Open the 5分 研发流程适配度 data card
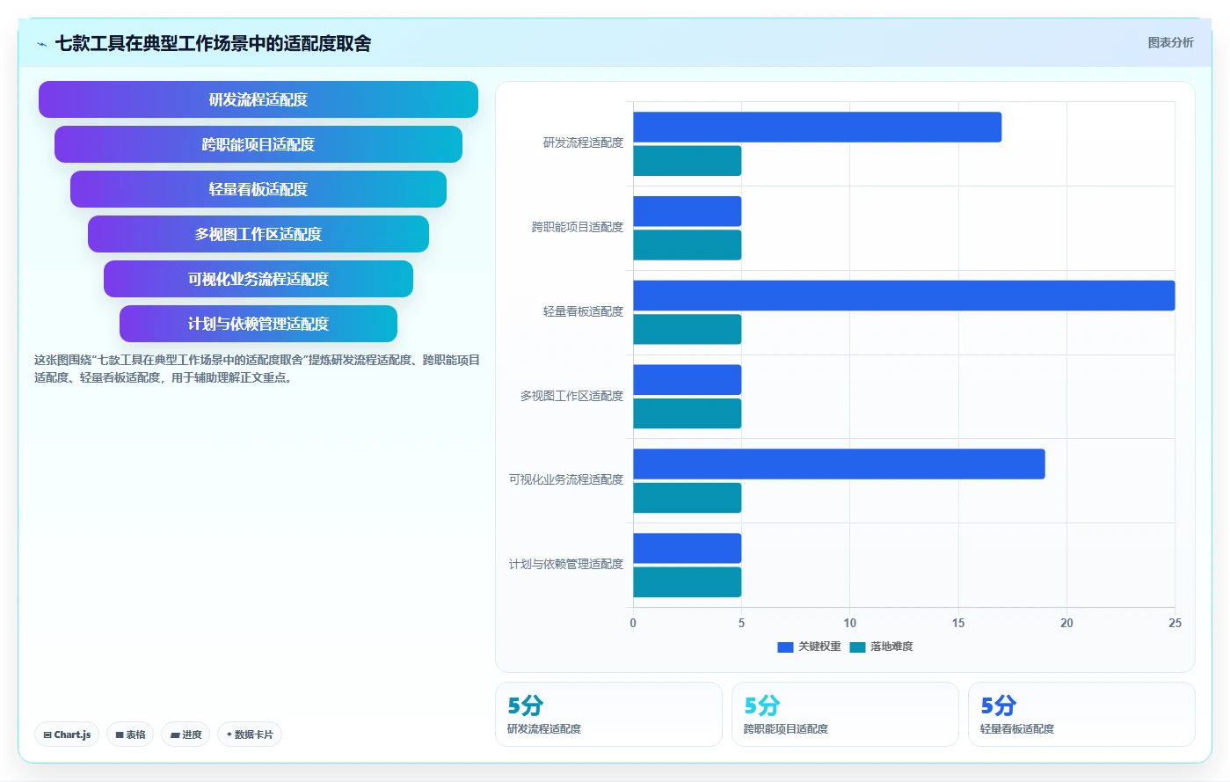Screen dimensions: 1230x782 [x=608, y=714]
